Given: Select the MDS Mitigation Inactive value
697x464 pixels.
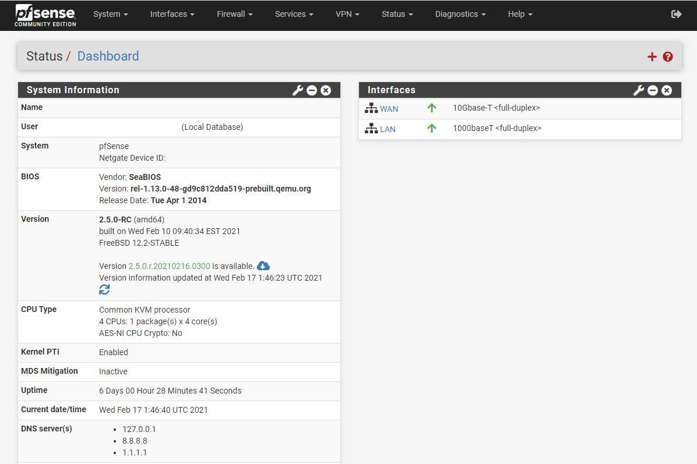Looking at the screenshot, I should click(113, 371).
